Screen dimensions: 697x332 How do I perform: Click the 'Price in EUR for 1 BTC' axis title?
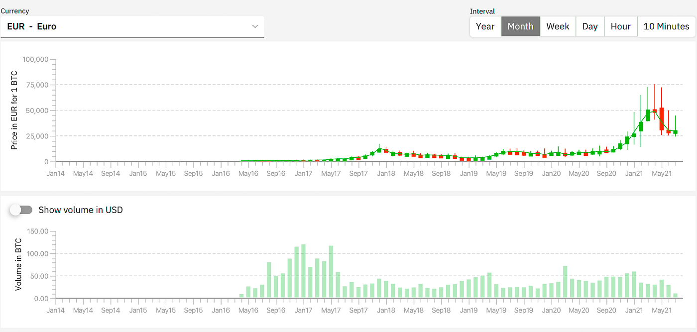click(x=14, y=110)
